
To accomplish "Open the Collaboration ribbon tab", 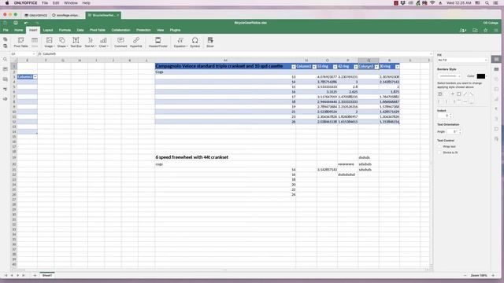I will click(x=120, y=30).
